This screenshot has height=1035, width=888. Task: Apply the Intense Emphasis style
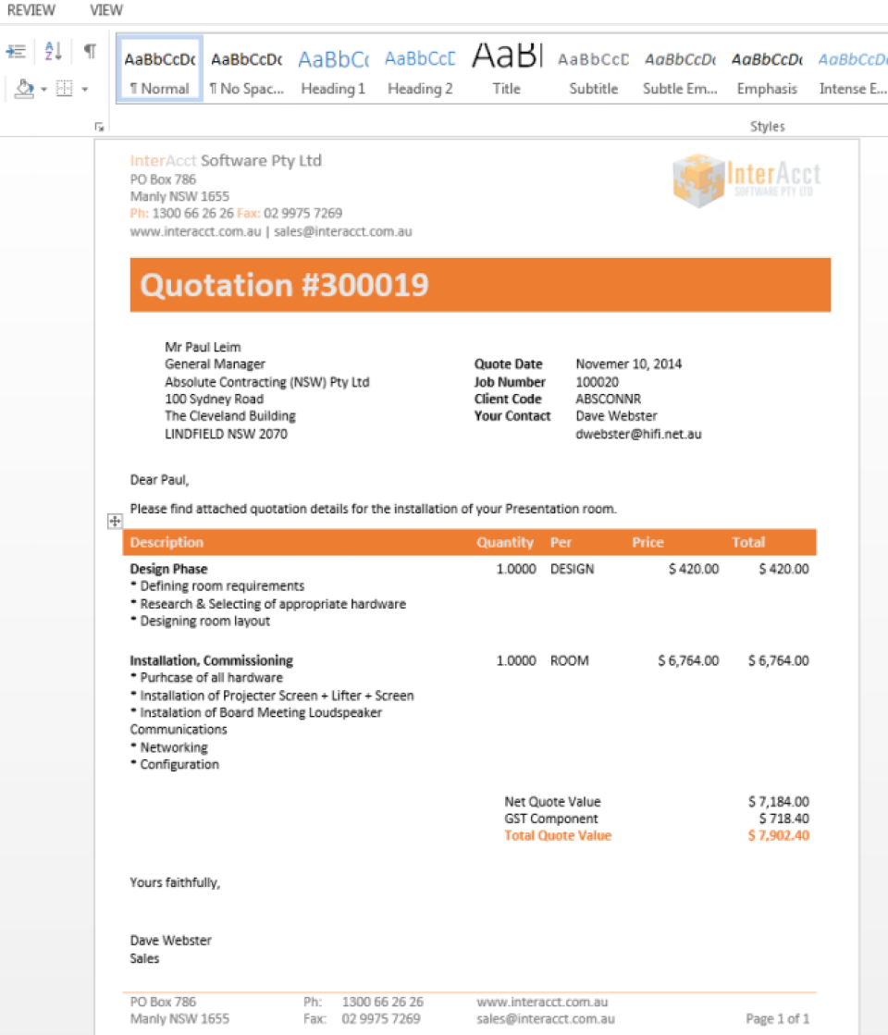(x=852, y=70)
